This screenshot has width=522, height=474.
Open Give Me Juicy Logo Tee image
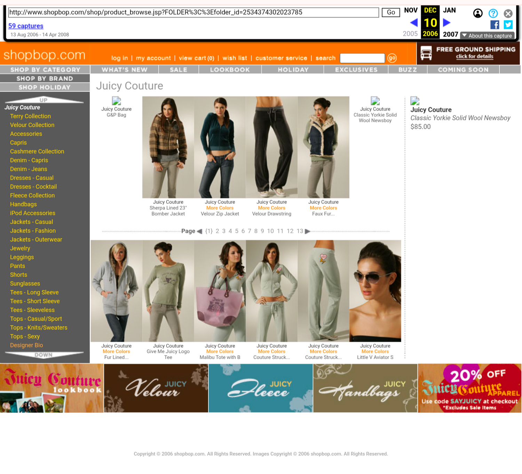(168, 291)
